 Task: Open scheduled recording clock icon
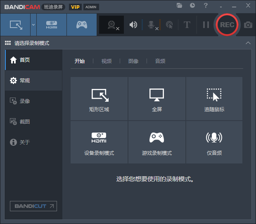(192, 5)
